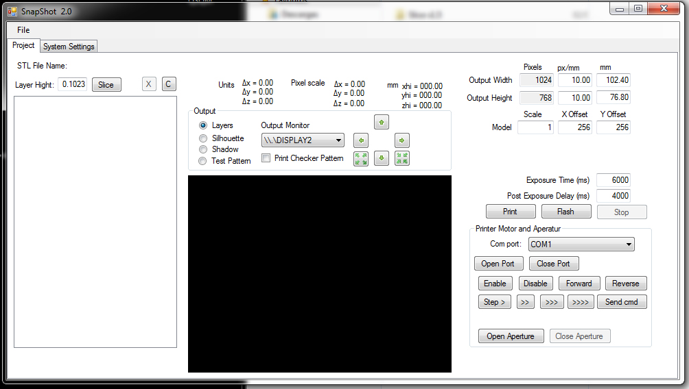Select the Silhouette output option
The height and width of the screenshot is (389, 689).
coord(203,138)
